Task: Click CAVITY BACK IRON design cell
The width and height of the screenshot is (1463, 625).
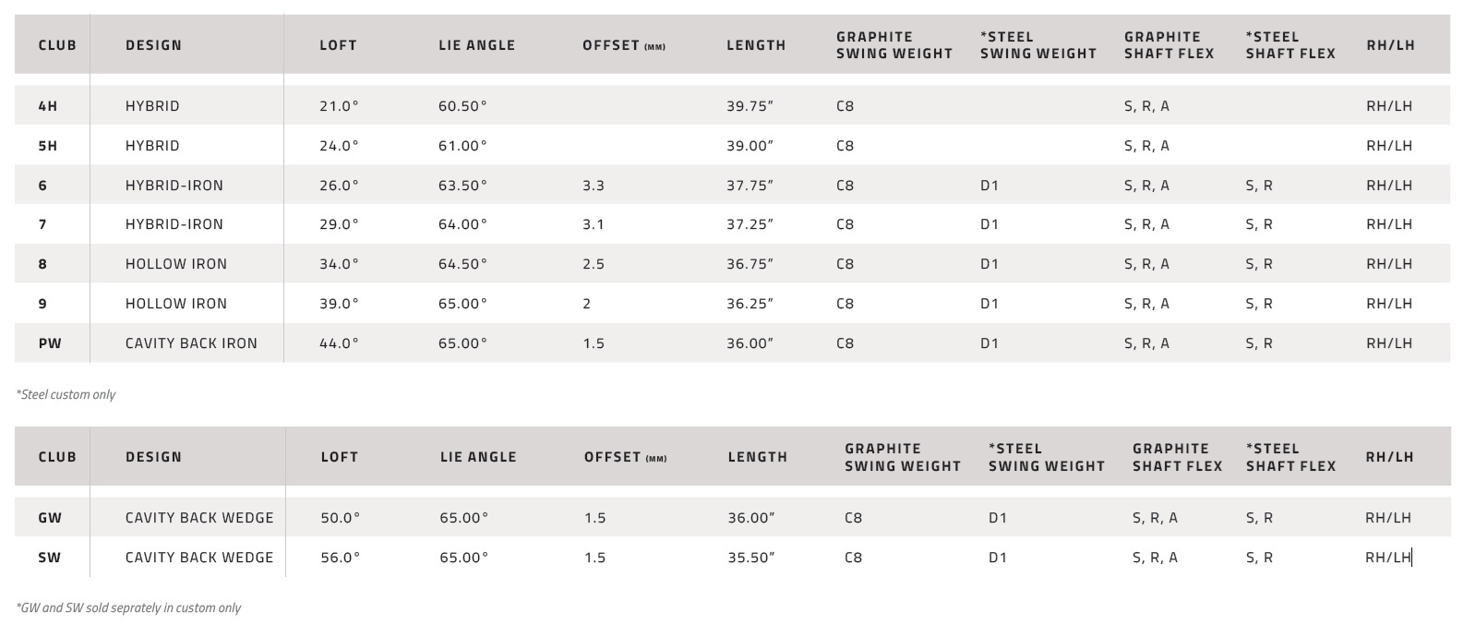Action: (192, 343)
